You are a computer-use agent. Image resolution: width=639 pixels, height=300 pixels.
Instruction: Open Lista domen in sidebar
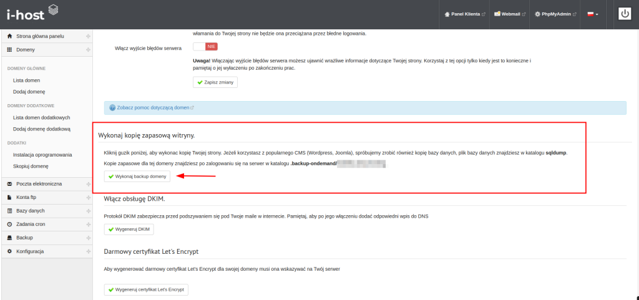(x=27, y=80)
